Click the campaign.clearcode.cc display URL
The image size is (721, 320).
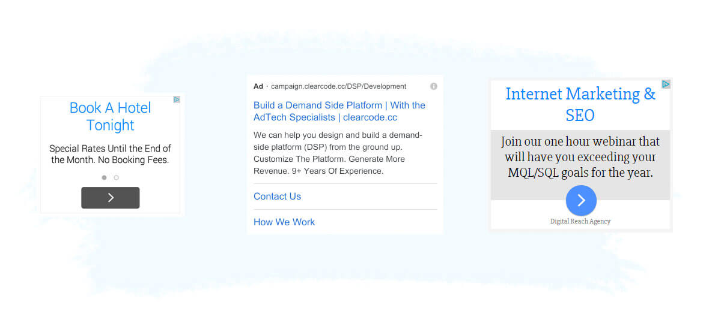click(338, 86)
